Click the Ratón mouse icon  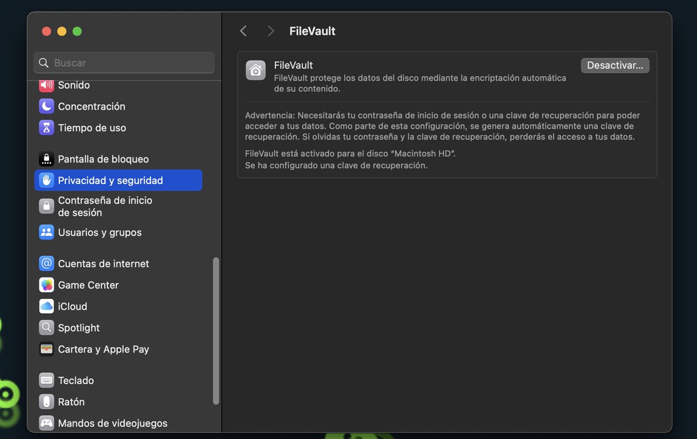pos(46,402)
